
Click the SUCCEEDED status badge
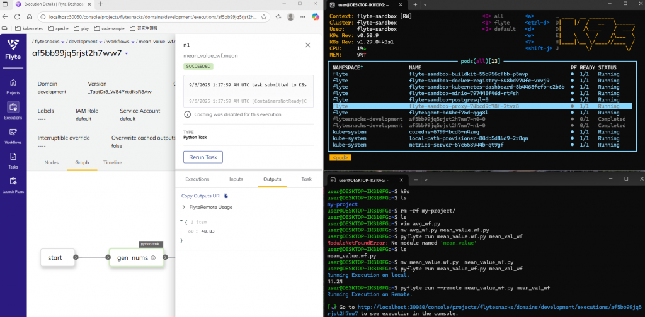click(198, 66)
